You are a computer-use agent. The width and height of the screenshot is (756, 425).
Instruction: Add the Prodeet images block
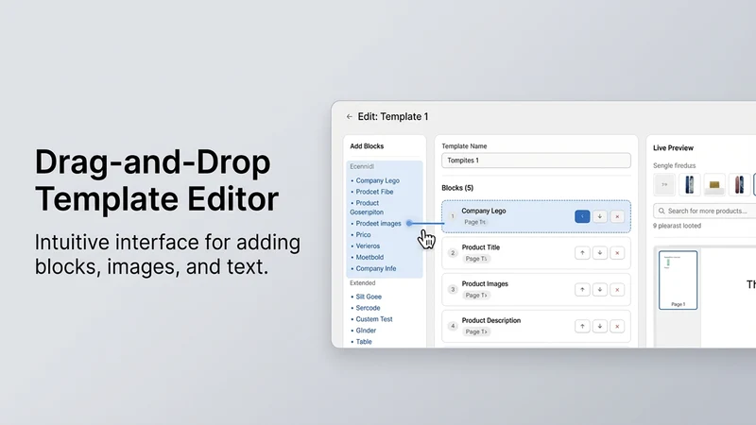378,224
